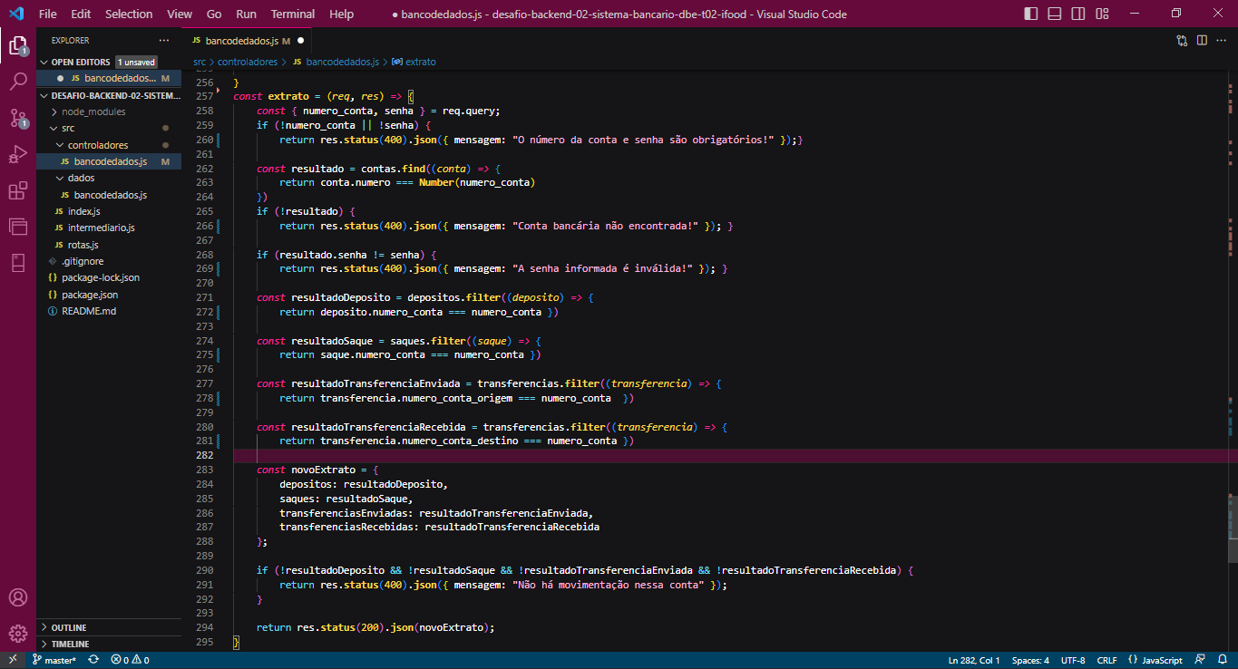Click the errors and warnings status indicator

coord(130,660)
